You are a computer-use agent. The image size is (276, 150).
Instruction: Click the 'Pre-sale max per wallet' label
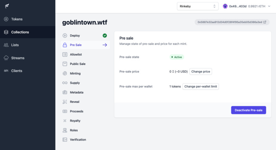click(x=136, y=86)
